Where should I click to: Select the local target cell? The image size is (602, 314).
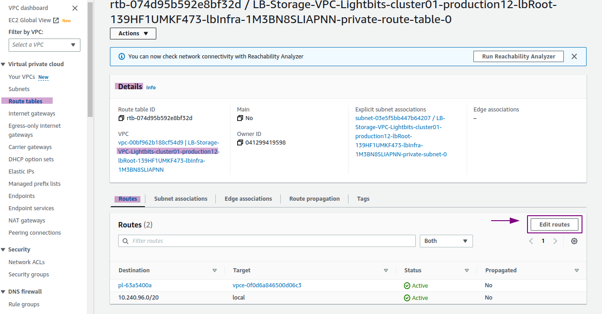click(x=239, y=298)
